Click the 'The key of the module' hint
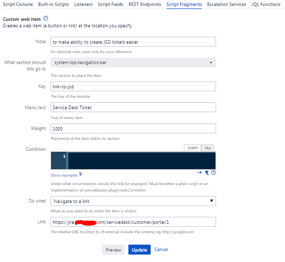This screenshot has height=262, width=285. [x=70, y=96]
